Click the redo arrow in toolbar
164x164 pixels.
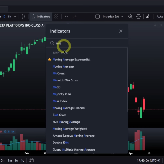click(75, 17)
